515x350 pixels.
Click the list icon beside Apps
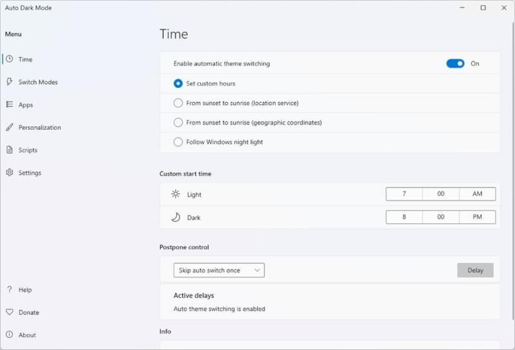tap(10, 104)
